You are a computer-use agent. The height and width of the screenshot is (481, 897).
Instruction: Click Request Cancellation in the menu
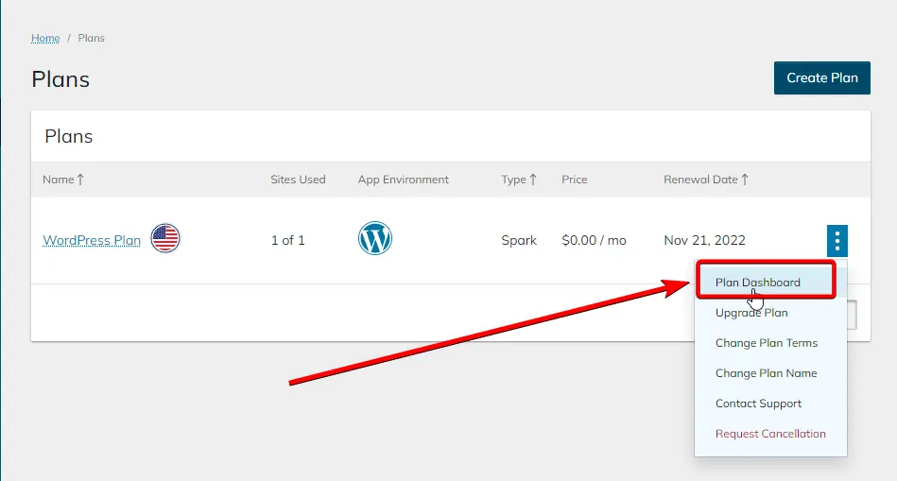[x=770, y=434]
